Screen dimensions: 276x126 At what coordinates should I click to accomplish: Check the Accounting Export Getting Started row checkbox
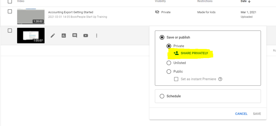(x=10, y=11)
